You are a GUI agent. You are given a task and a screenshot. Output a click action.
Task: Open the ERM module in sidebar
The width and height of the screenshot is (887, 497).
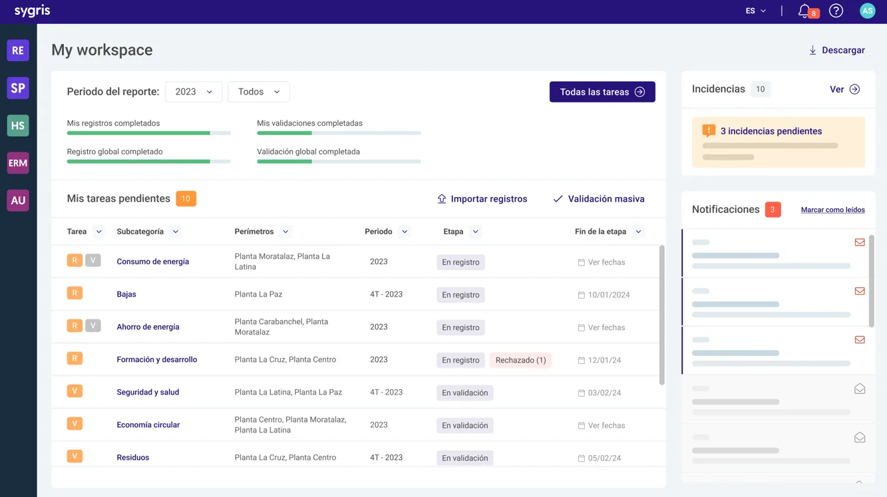click(x=18, y=163)
